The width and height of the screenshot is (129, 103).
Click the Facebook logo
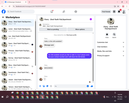point(4,12)
